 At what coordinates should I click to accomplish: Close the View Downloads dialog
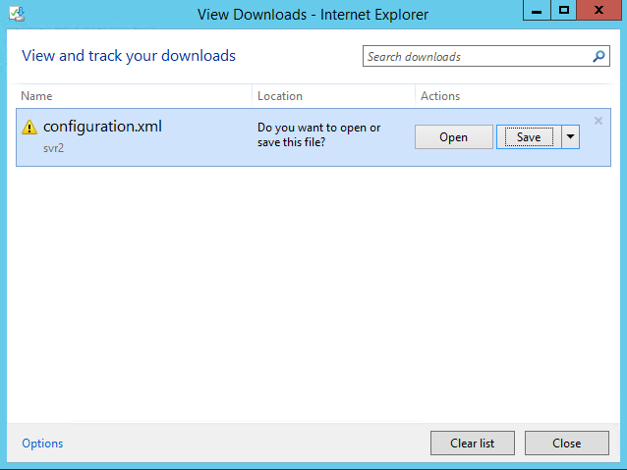click(x=567, y=443)
